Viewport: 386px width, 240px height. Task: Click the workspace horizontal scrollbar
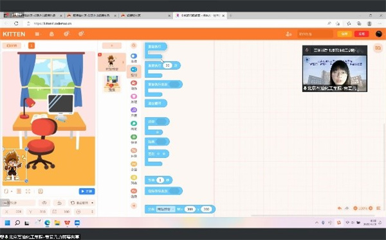[295, 216]
